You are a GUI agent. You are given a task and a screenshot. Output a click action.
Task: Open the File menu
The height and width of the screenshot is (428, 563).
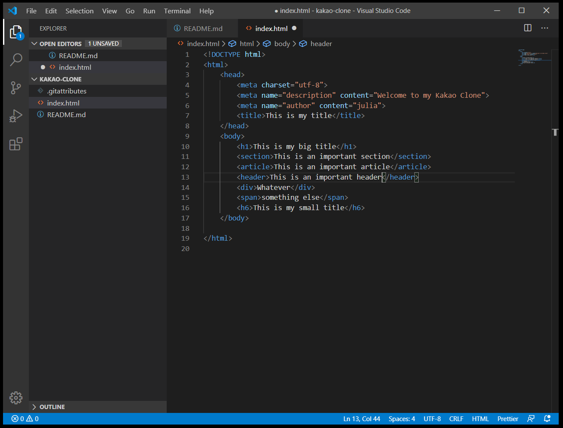click(x=31, y=11)
